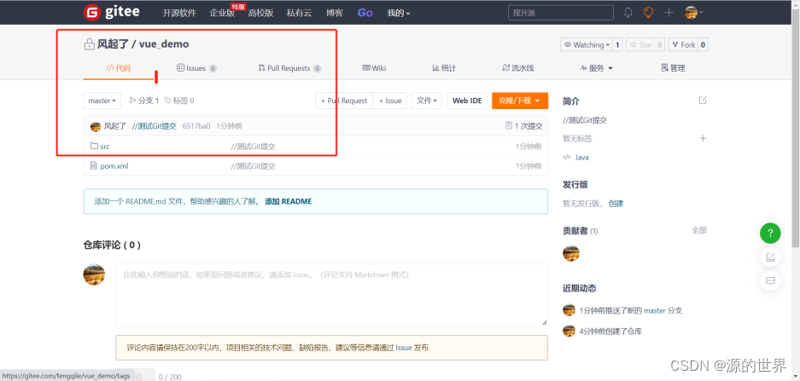The image size is (800, 381).
Task: Star the repository
Action: [640, 45]
